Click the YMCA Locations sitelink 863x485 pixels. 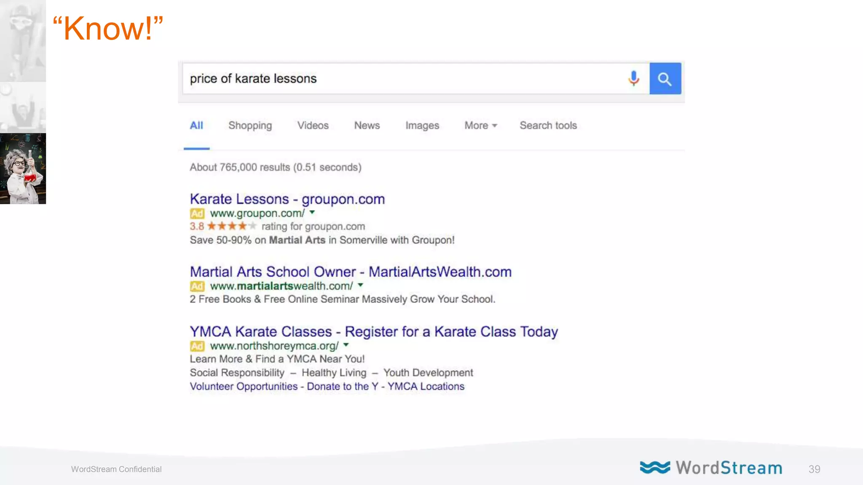point(426,386)
